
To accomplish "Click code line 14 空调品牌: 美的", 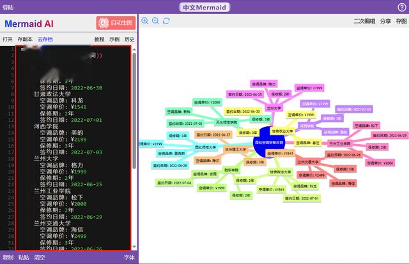I will 61,133.
